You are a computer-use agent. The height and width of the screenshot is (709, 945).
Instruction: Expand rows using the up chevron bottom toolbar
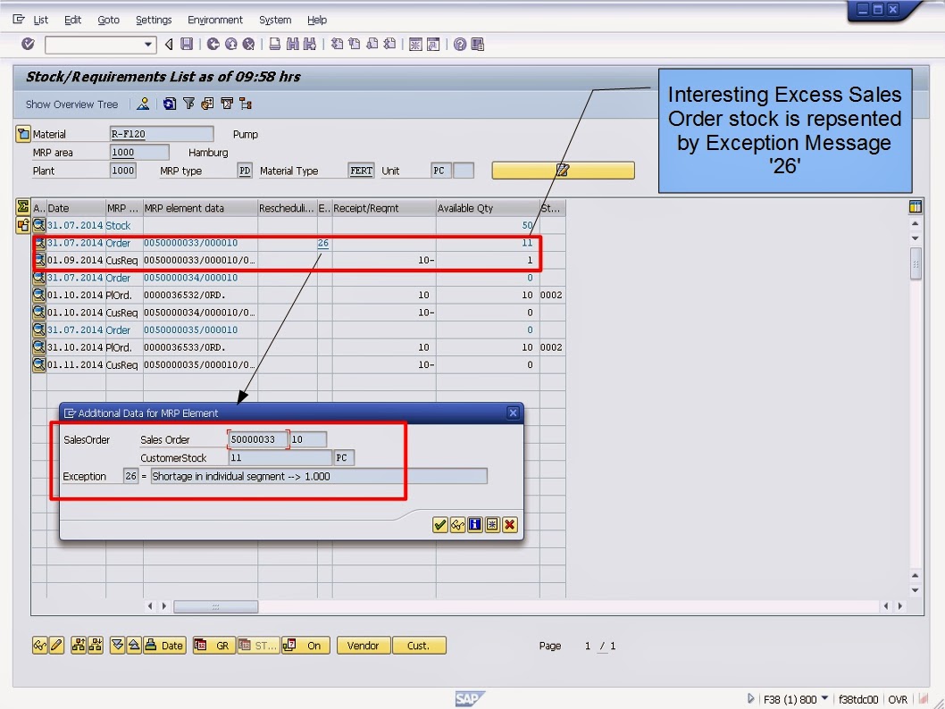135,645
